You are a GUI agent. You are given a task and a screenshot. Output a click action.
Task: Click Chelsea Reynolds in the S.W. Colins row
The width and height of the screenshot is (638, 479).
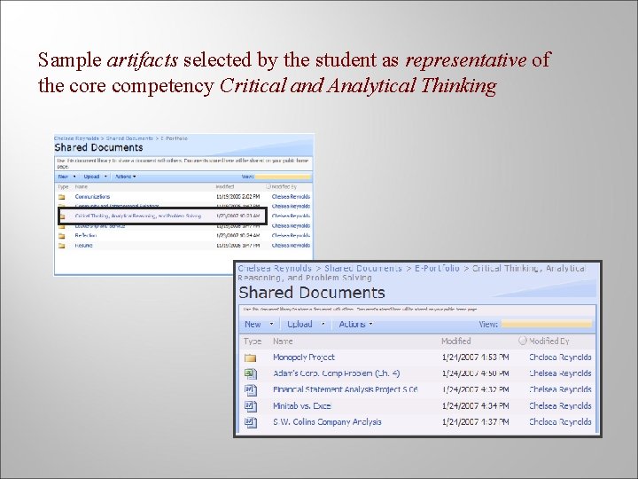(x=560, y=422)
